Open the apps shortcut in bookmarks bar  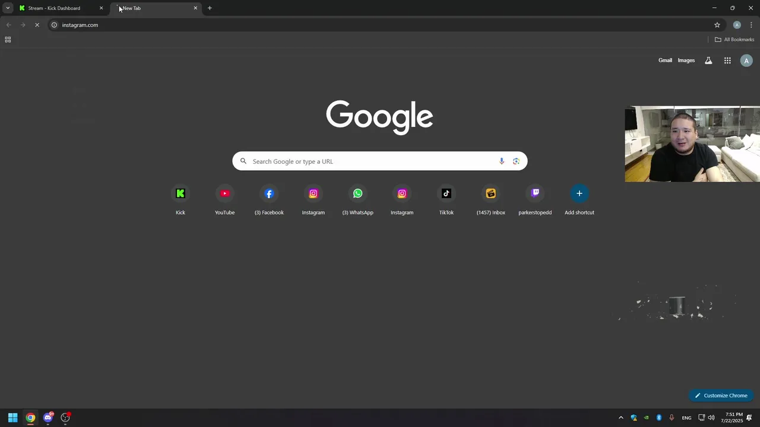(8, 40)
